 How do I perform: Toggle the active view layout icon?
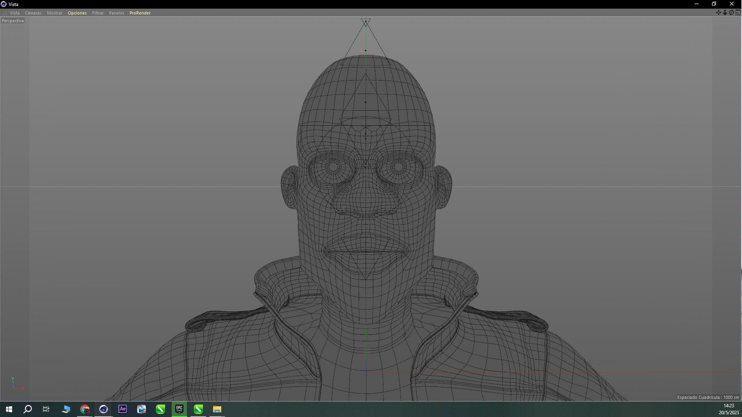738,13
